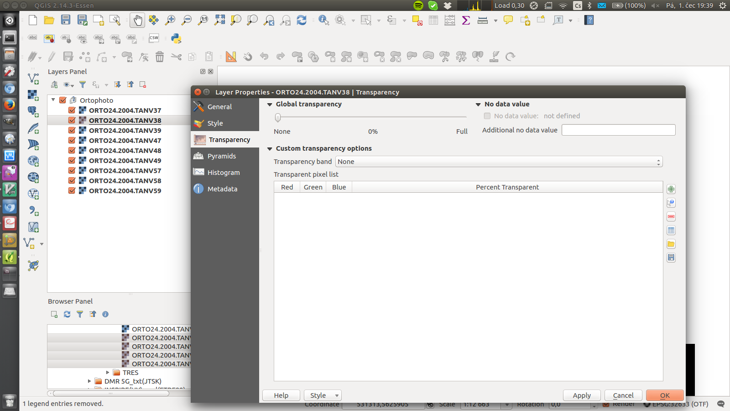Open the Metadata tab

tap(225, 189)
